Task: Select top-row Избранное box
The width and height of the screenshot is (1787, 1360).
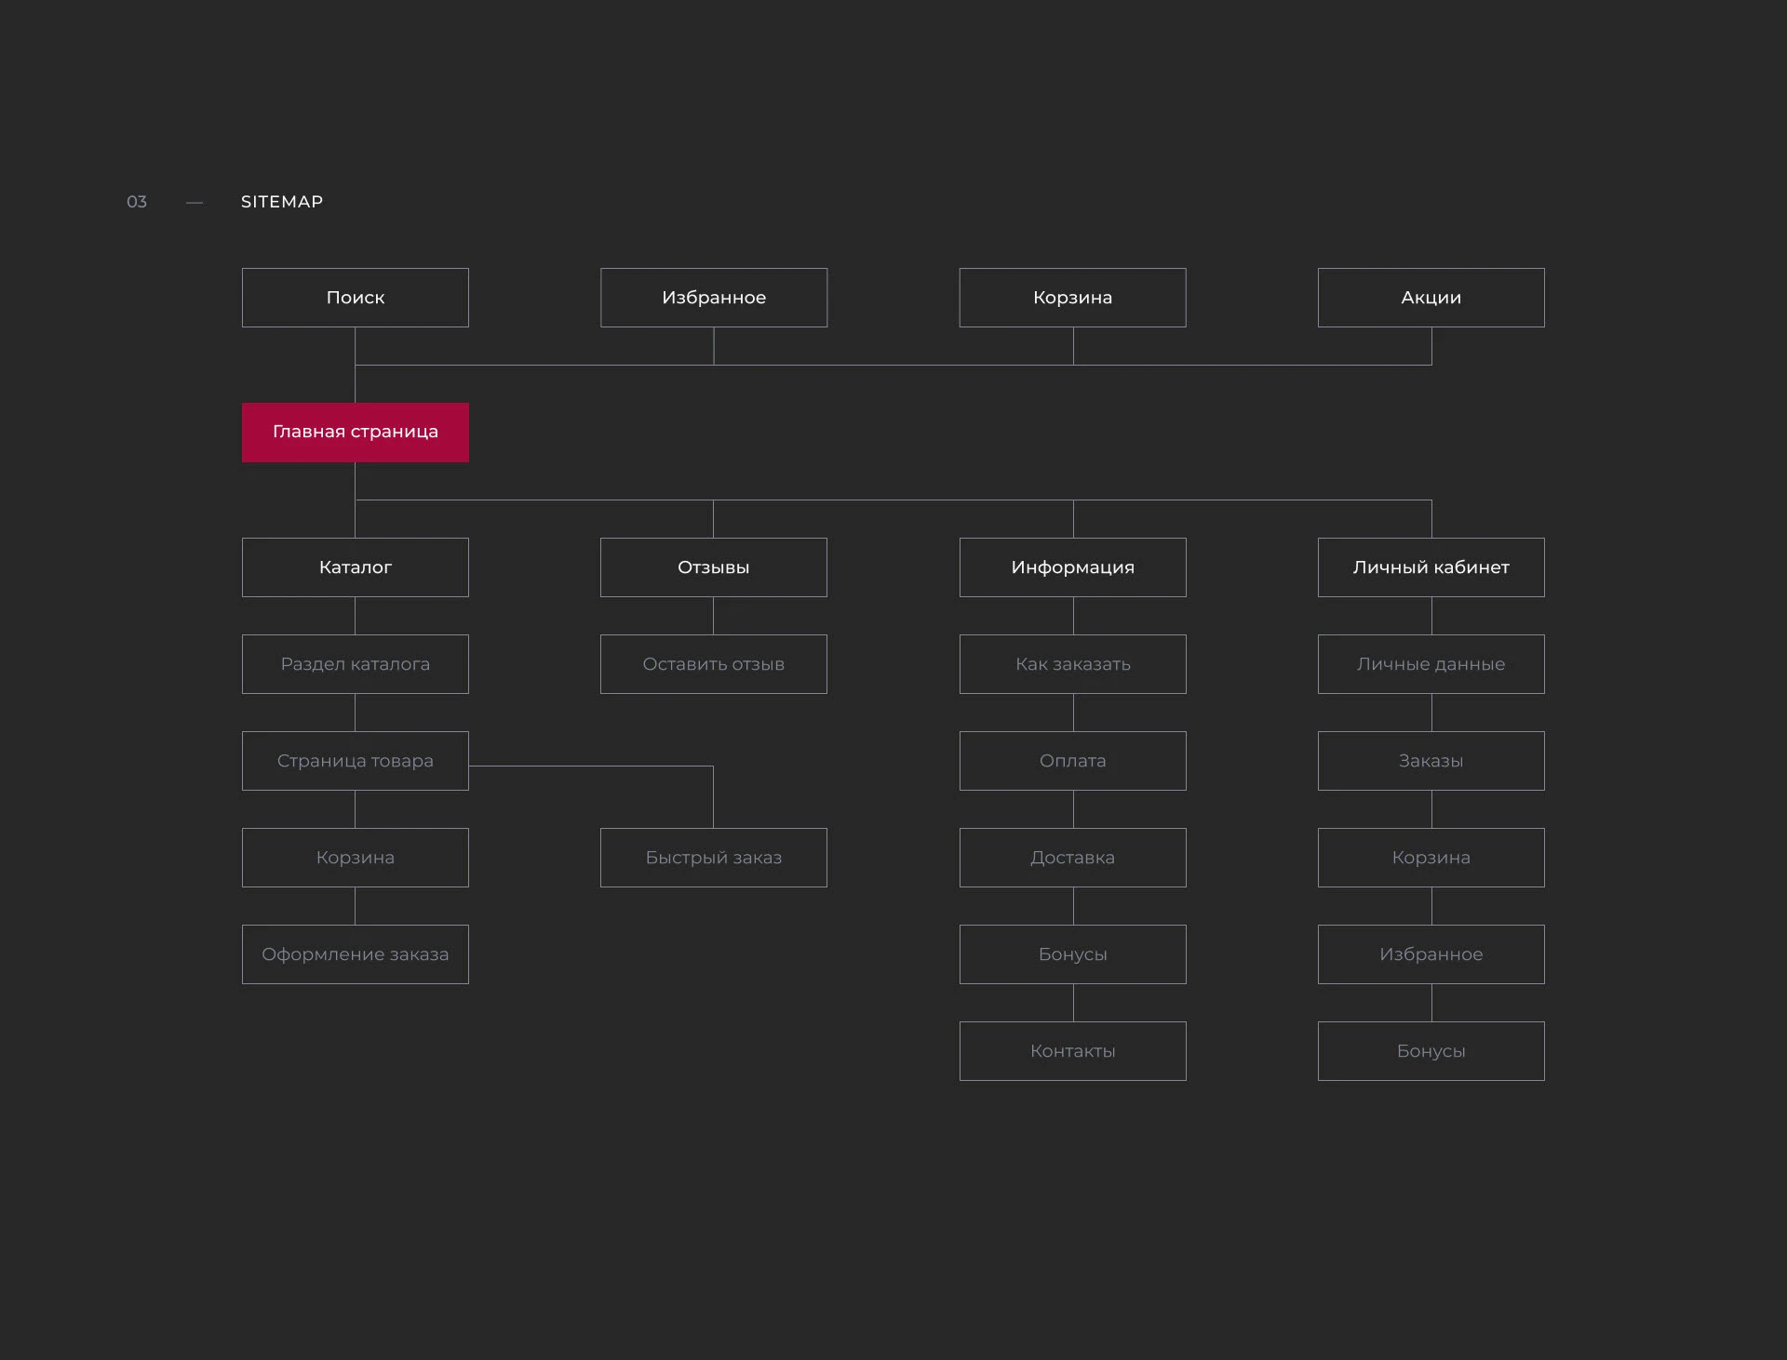Action: coord(713,298)
